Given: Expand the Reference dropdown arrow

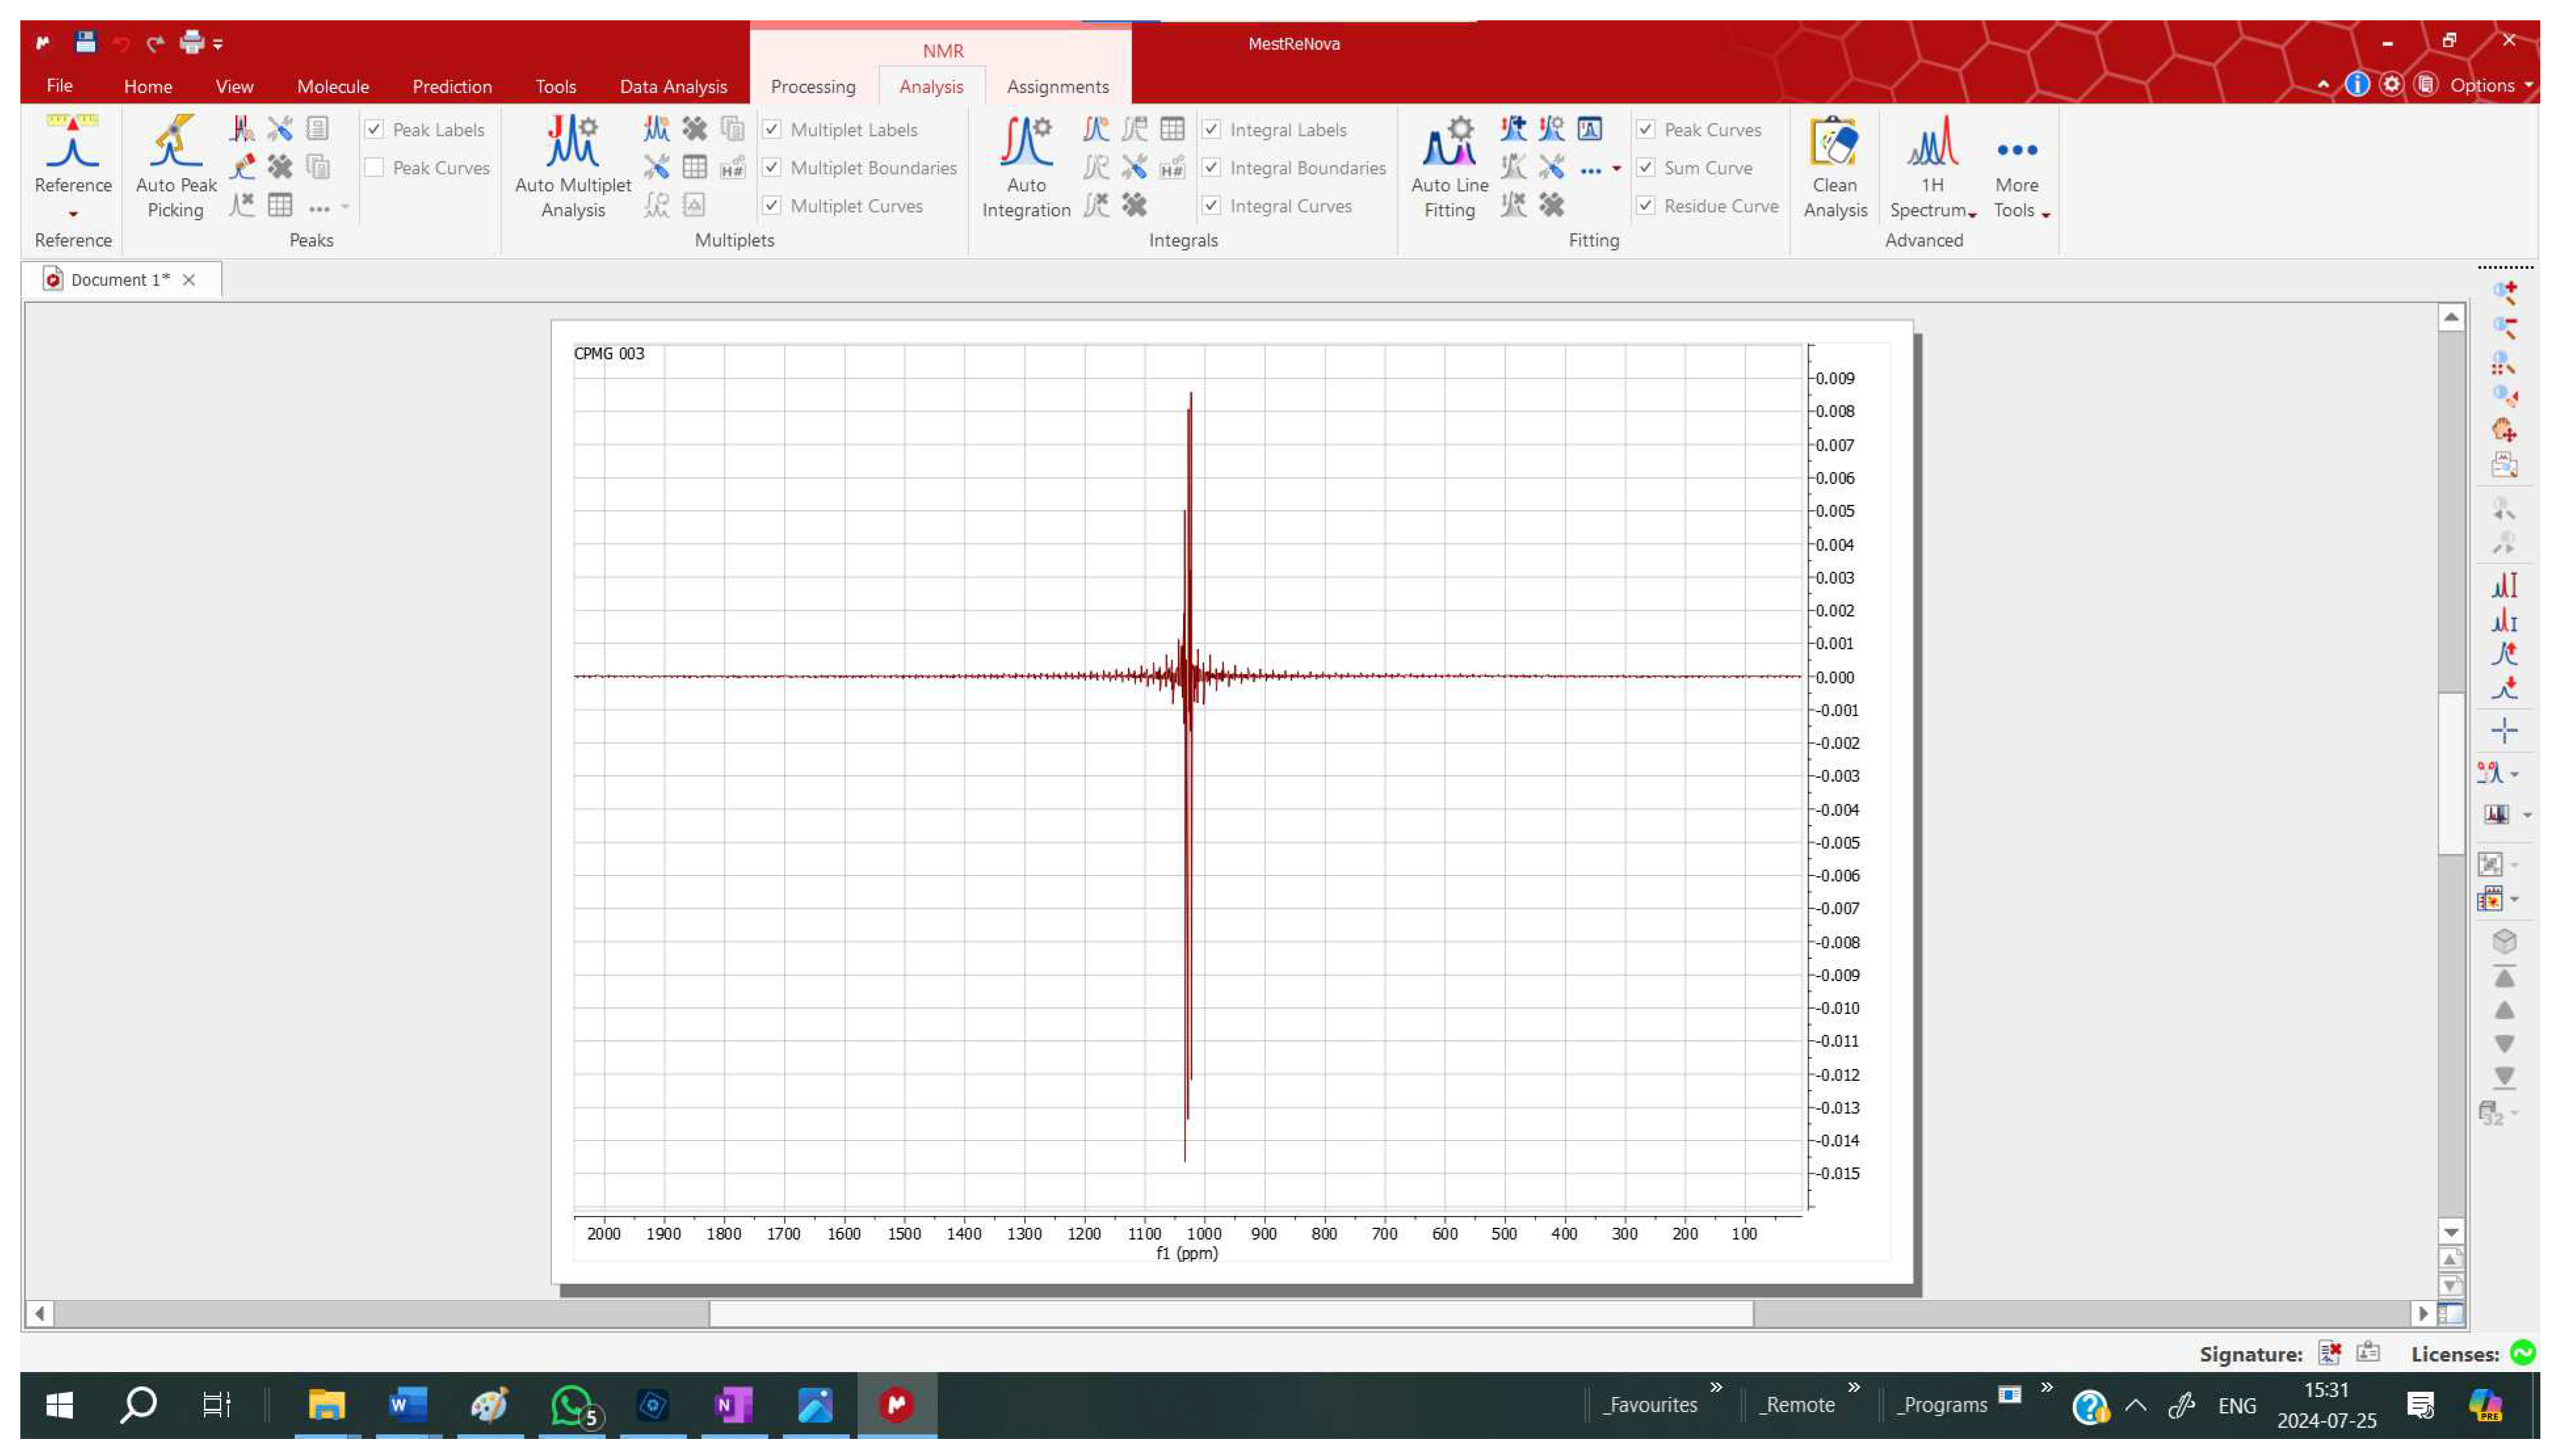Looking at the screenshot, I should [73, 214].
